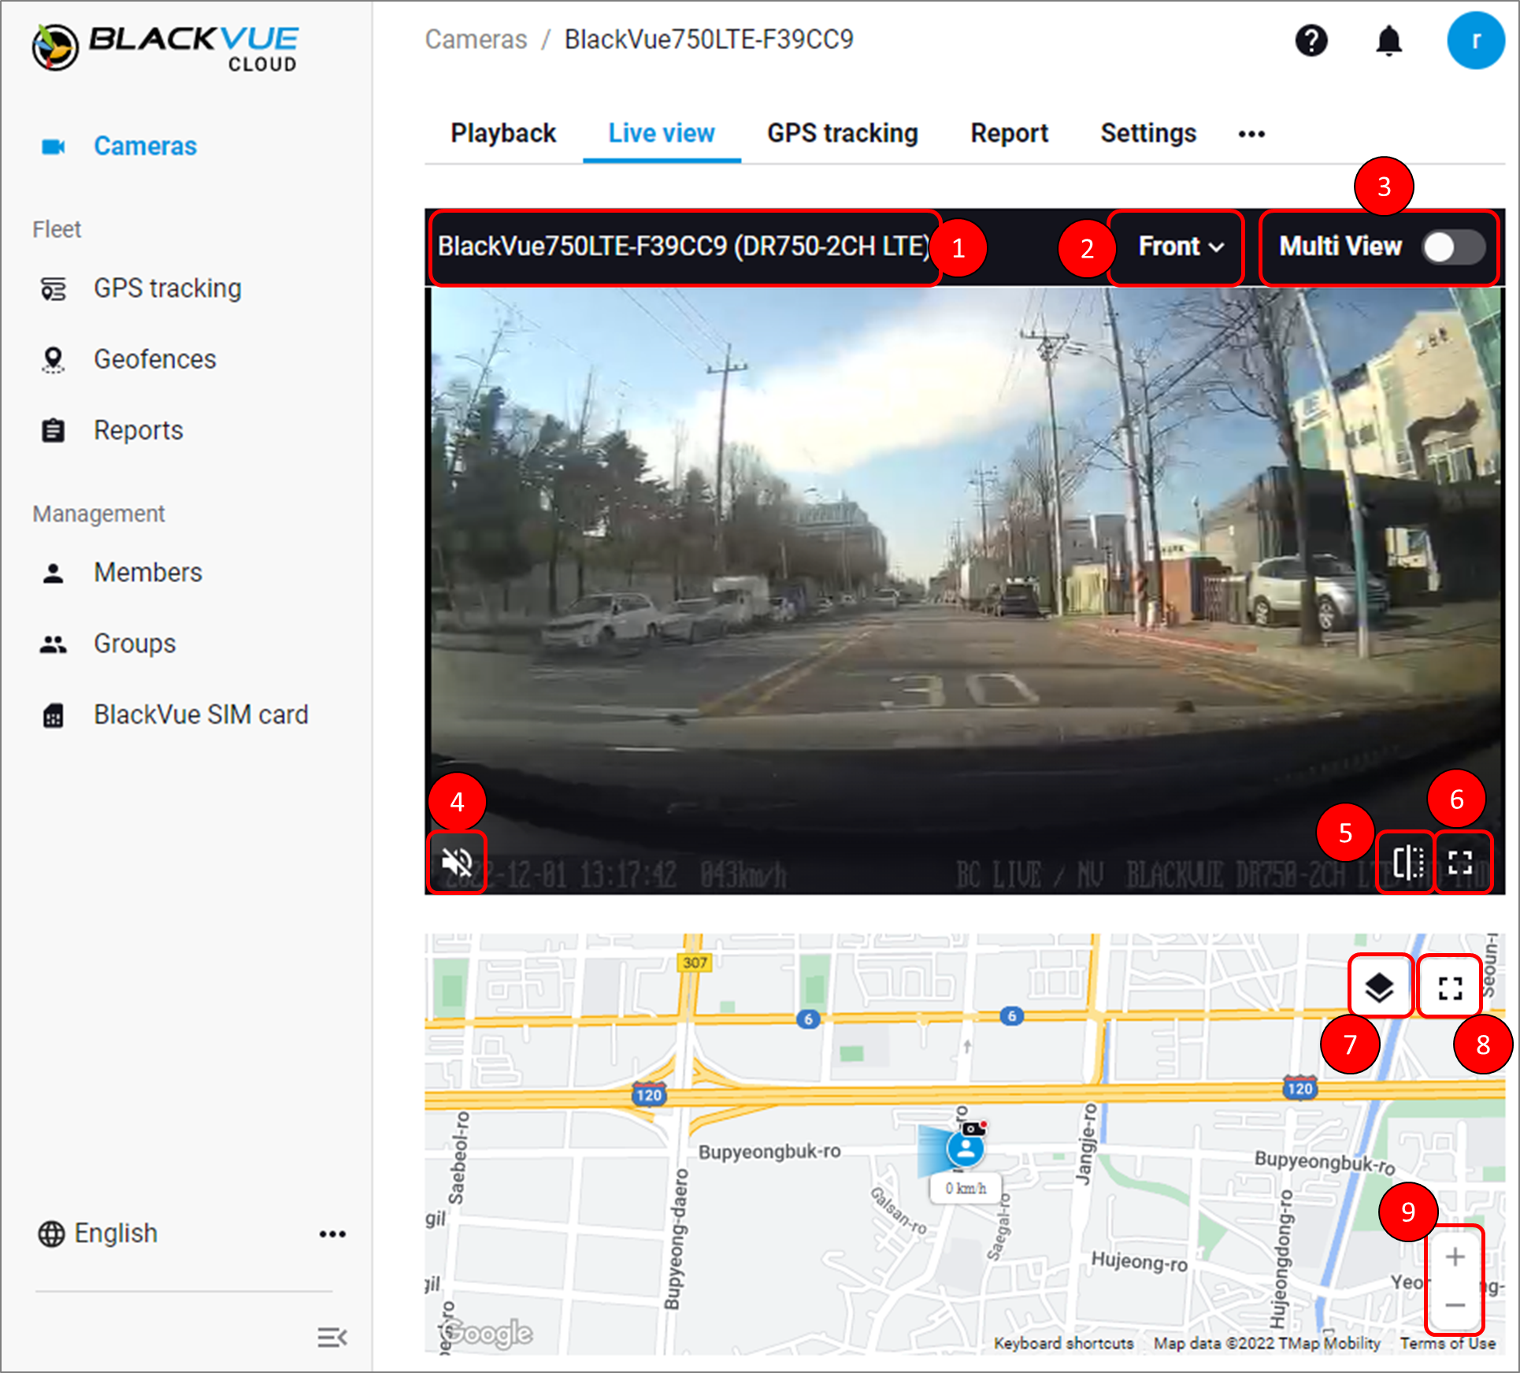The width and height of the screenshot is (1520, 1373).
Task: Open the Settings tab
Action: (x=1148, y=133)
